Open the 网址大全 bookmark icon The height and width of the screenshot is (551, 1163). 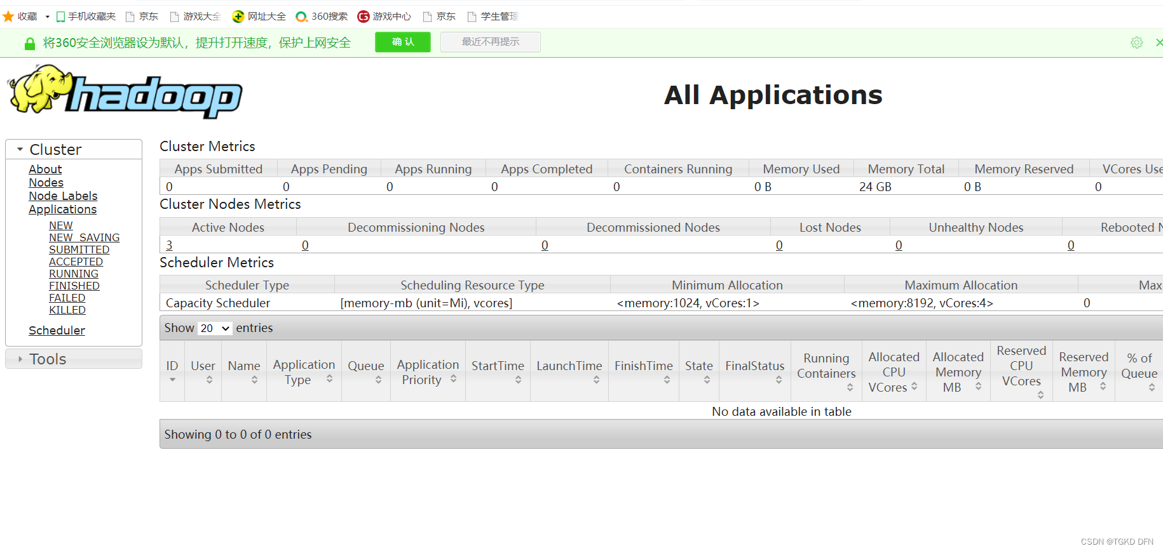pyautogui.click(x=238, y=17)
